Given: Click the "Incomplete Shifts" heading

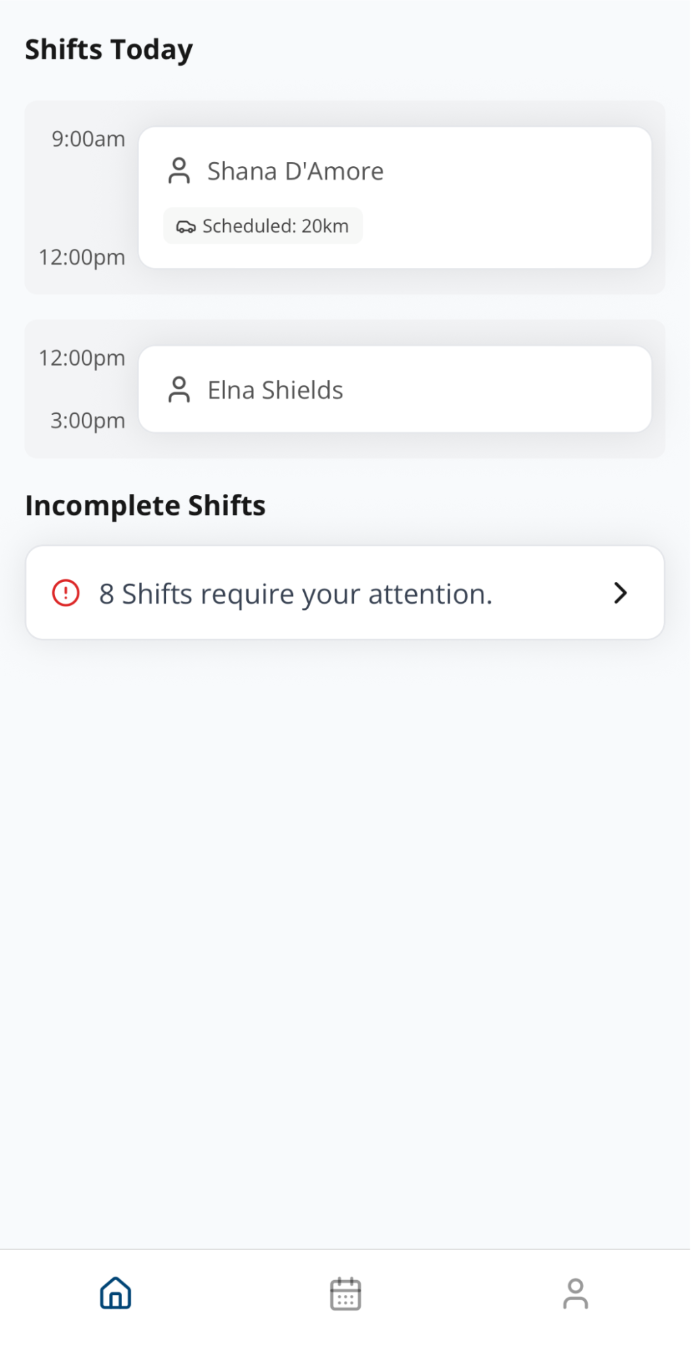Looking at the screenshot, I should coord(145,506).
